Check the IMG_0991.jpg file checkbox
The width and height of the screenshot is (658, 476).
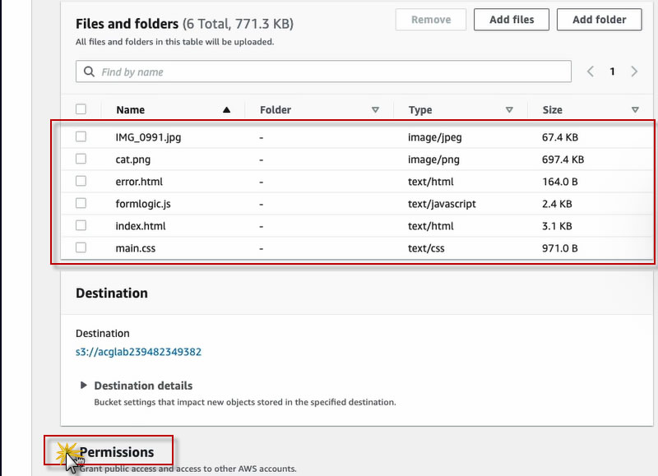tap(81, 137)
